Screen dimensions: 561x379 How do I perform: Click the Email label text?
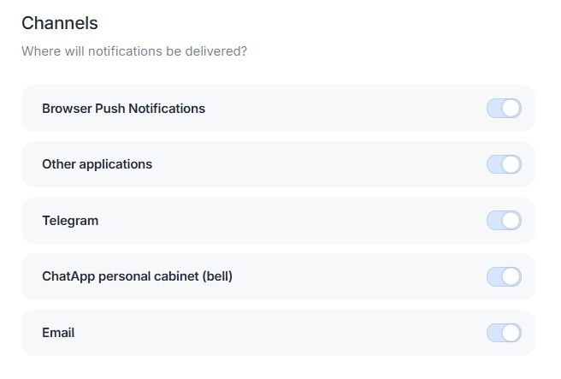58,333
